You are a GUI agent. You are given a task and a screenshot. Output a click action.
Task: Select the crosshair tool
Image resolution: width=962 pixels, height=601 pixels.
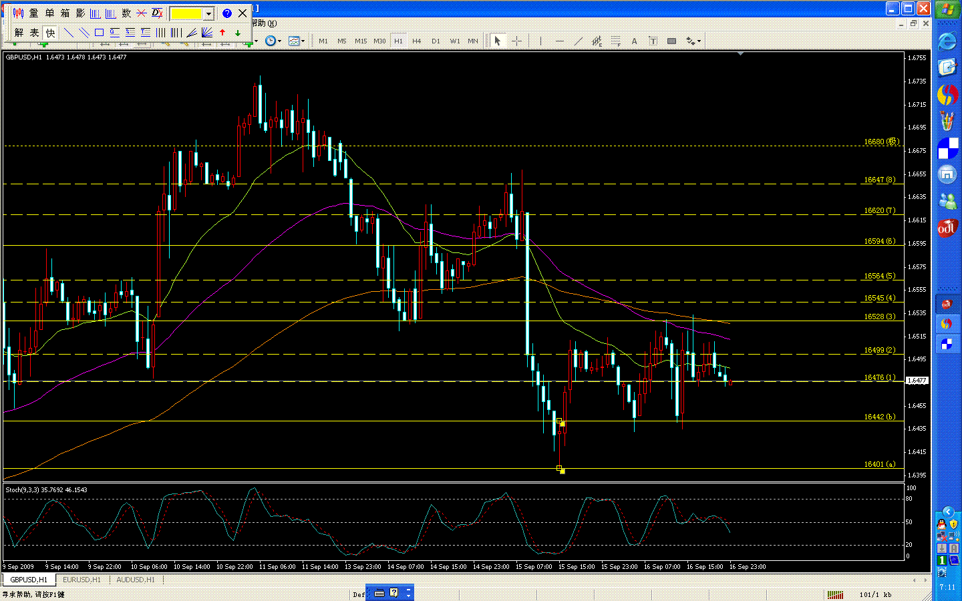[x=516, y=41]
